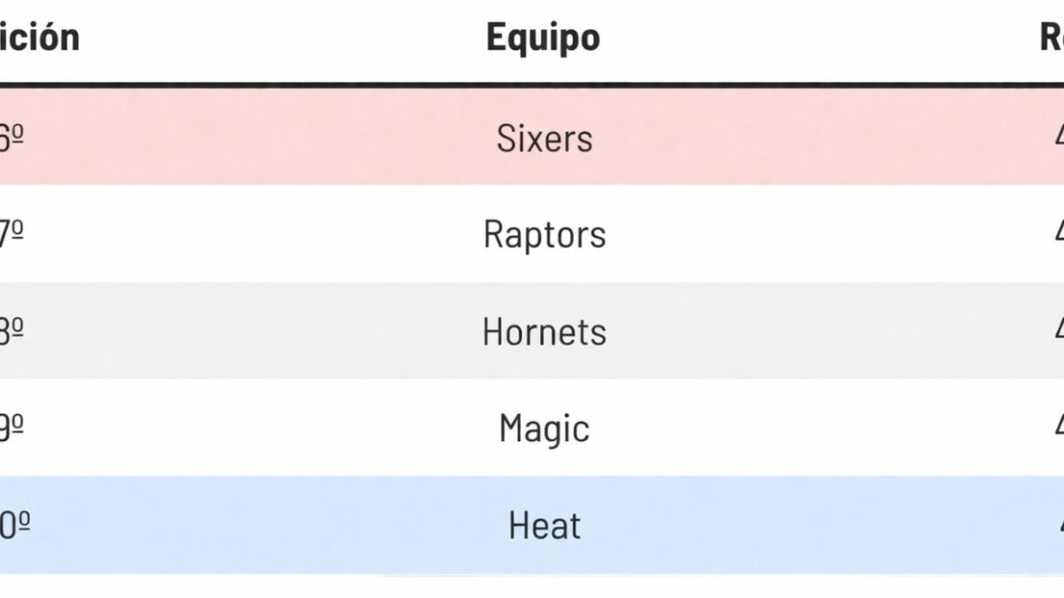Select the cut-off rightmost value in Magic row
Viewport: 1064px width, 598px height.
[1058, 429]
